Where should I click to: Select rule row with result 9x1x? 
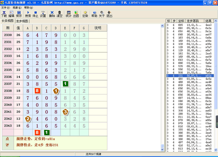(x=190, y=31)
